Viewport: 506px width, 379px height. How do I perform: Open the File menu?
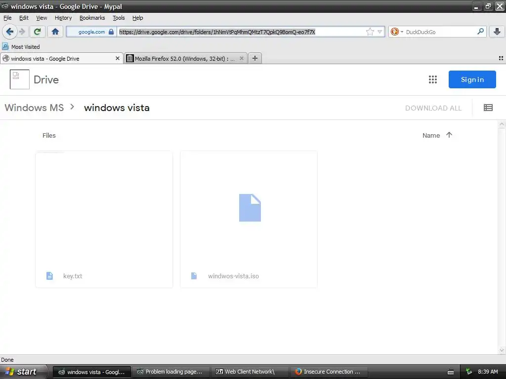7,18
